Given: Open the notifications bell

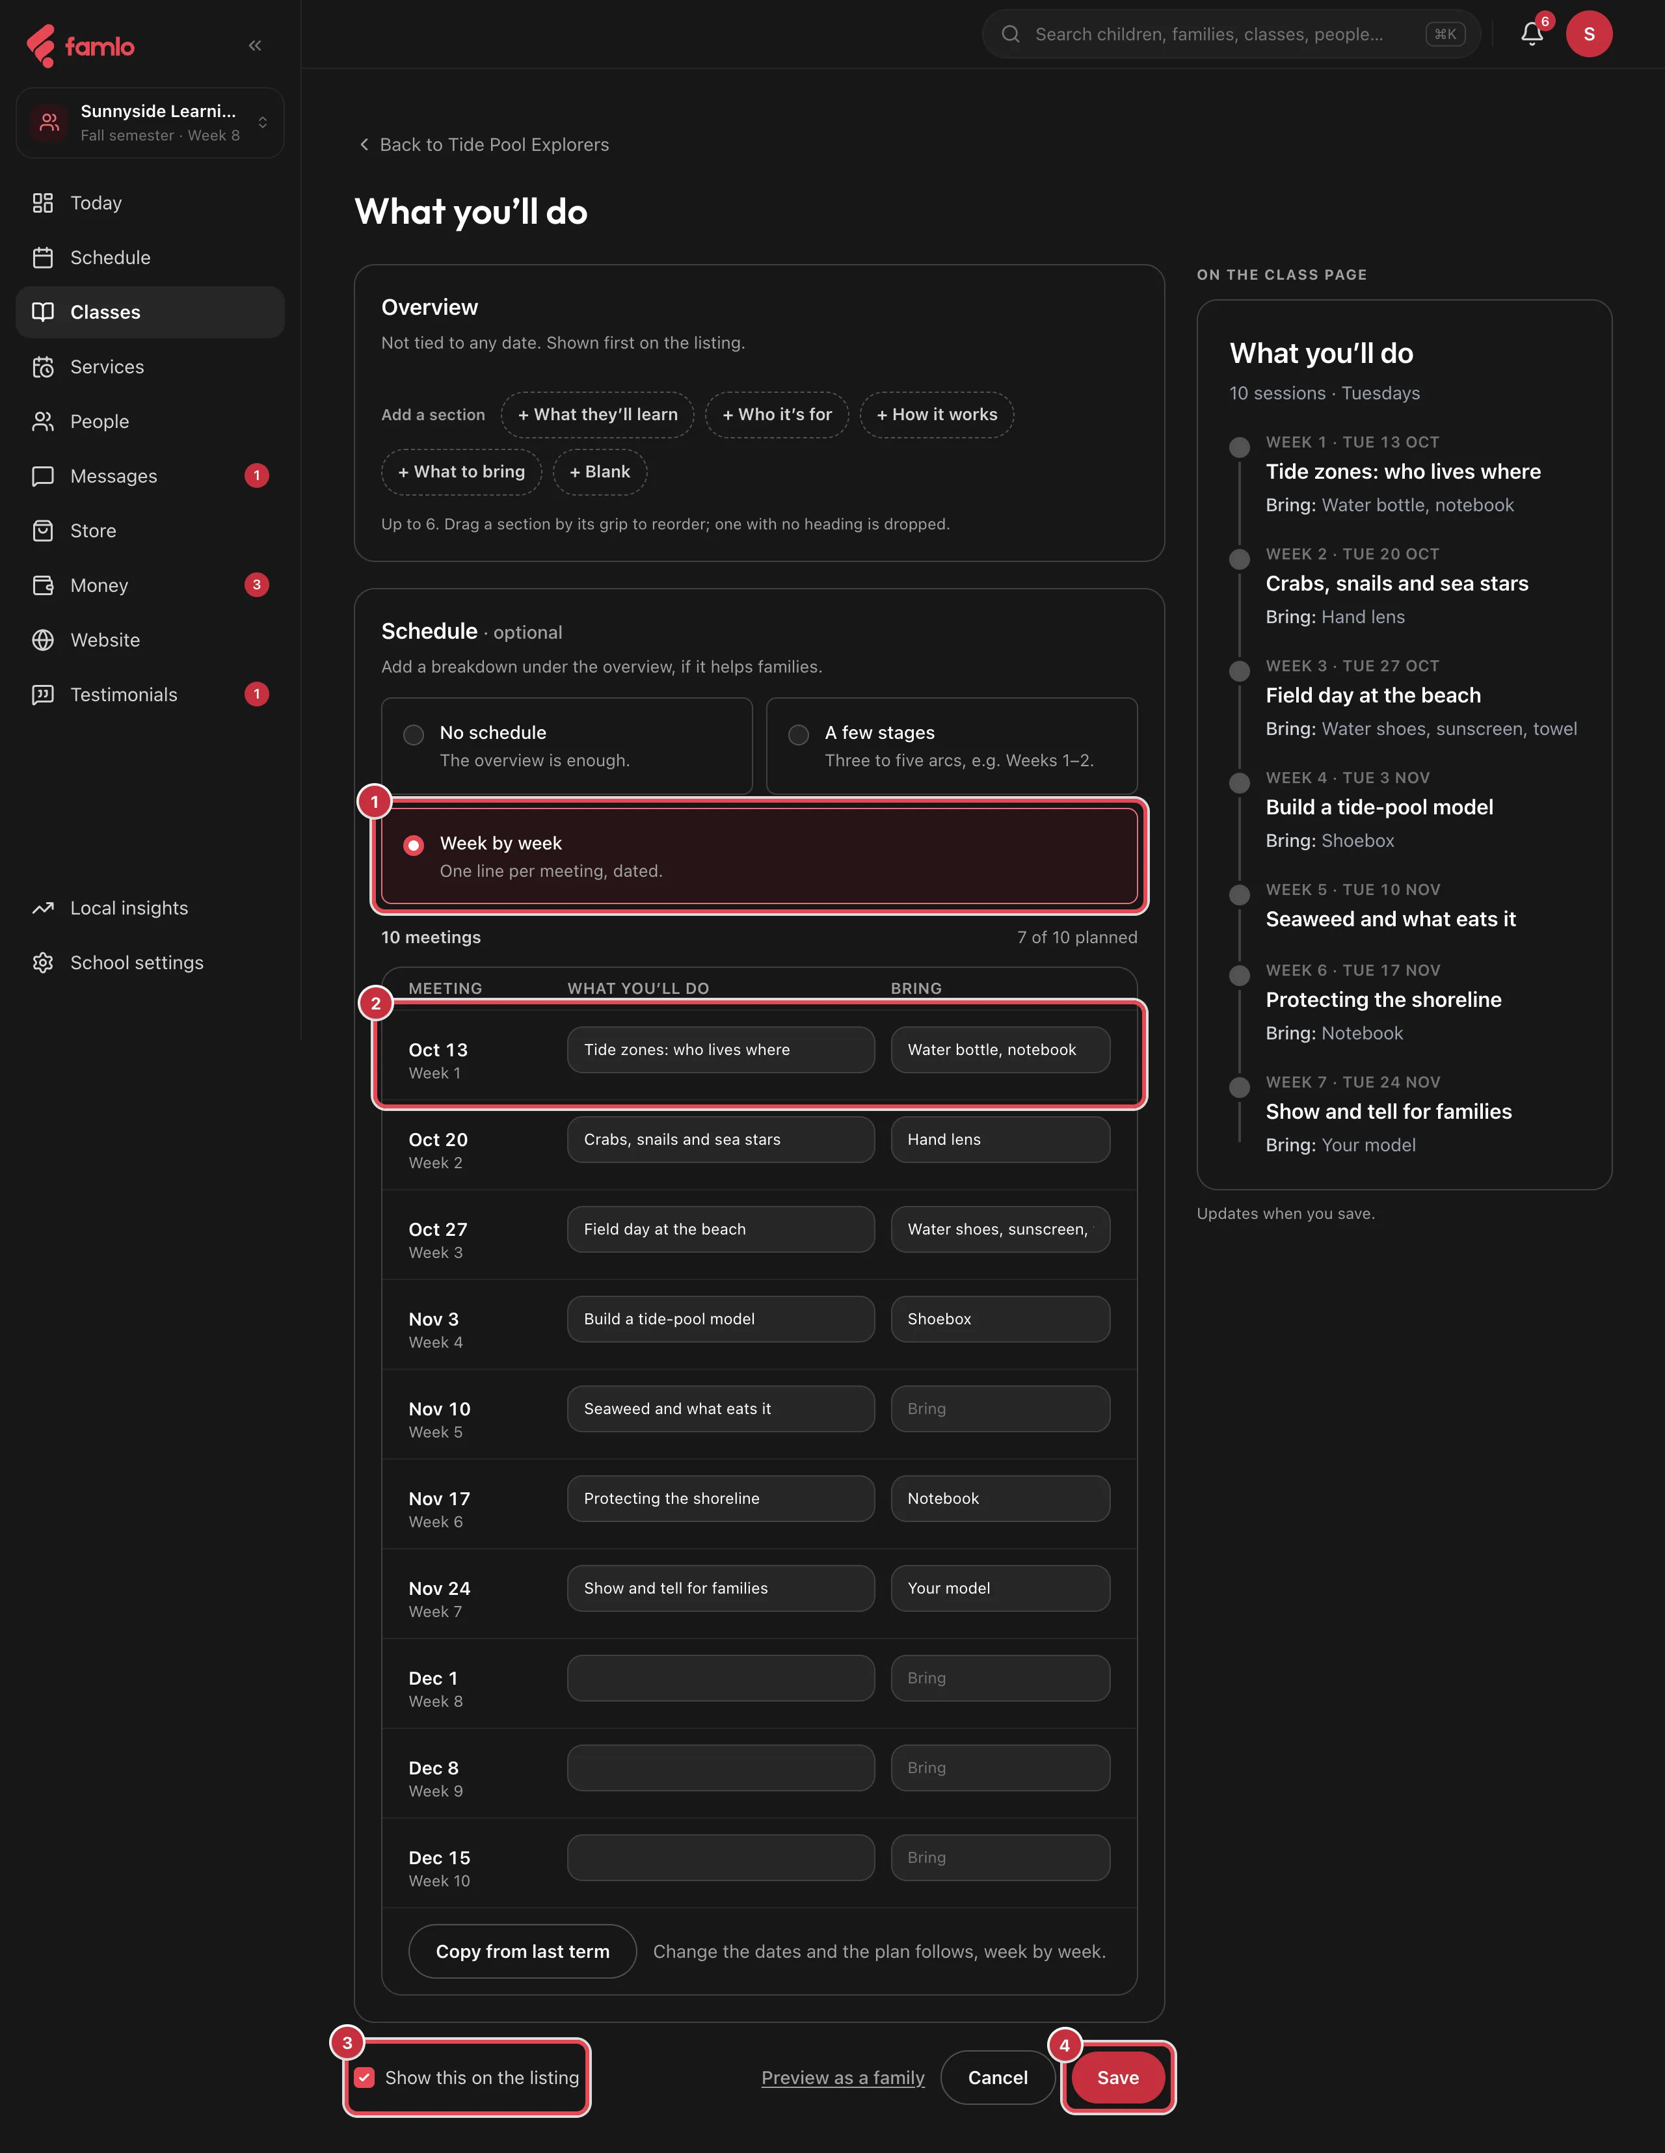Looking at the screenshot, I should (1531, 34).
